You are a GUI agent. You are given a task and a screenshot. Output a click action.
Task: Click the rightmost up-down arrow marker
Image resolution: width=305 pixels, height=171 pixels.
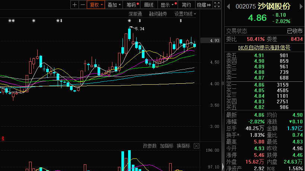click(x=181, y=20)
